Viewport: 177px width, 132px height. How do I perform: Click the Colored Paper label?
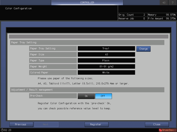pos(53,72)
